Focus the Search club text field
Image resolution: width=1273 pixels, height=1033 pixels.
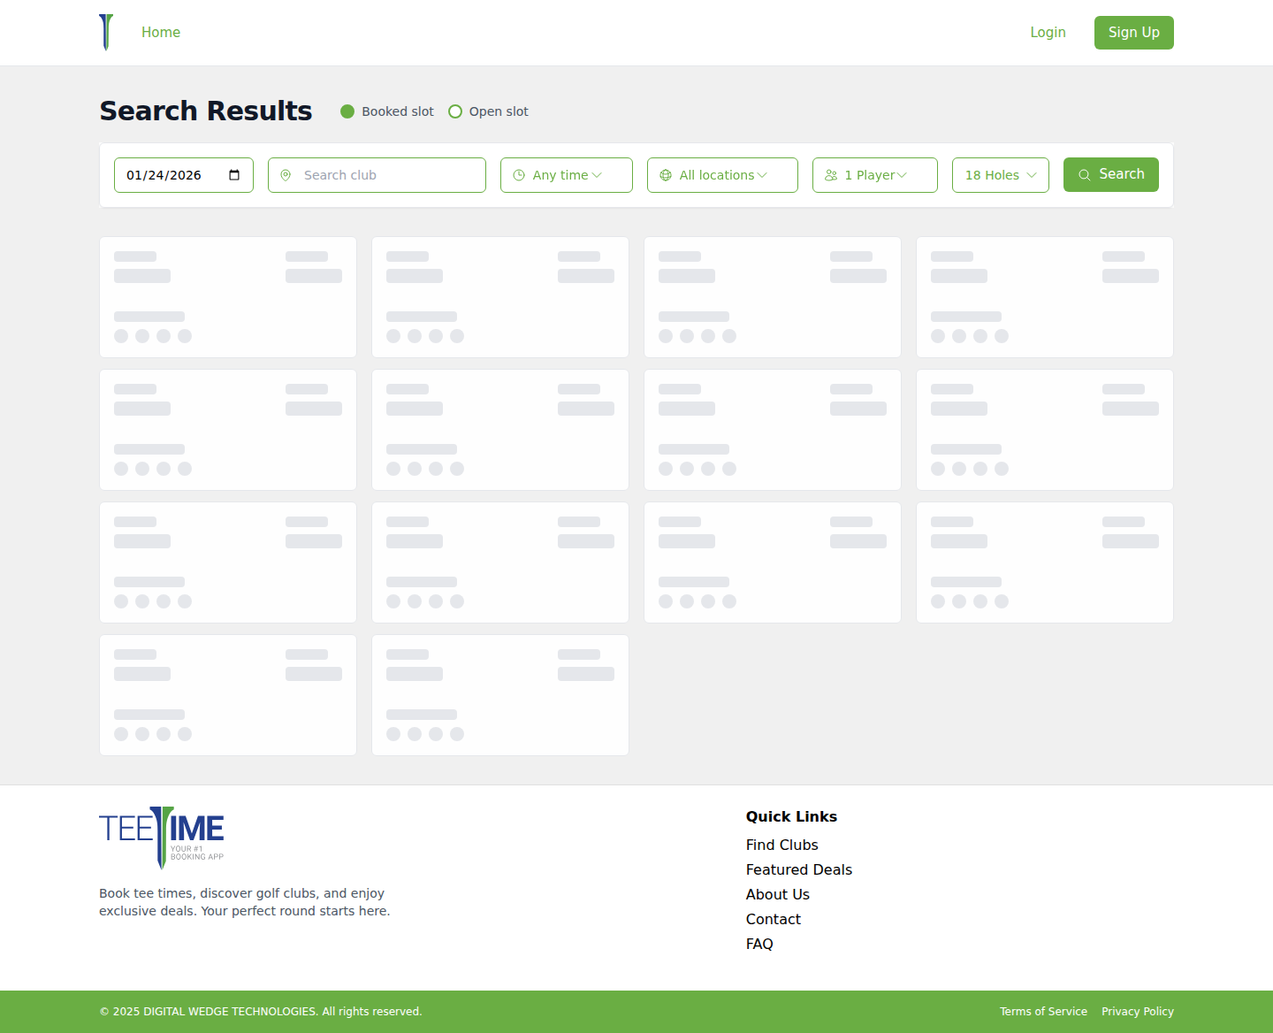point(389,175)
